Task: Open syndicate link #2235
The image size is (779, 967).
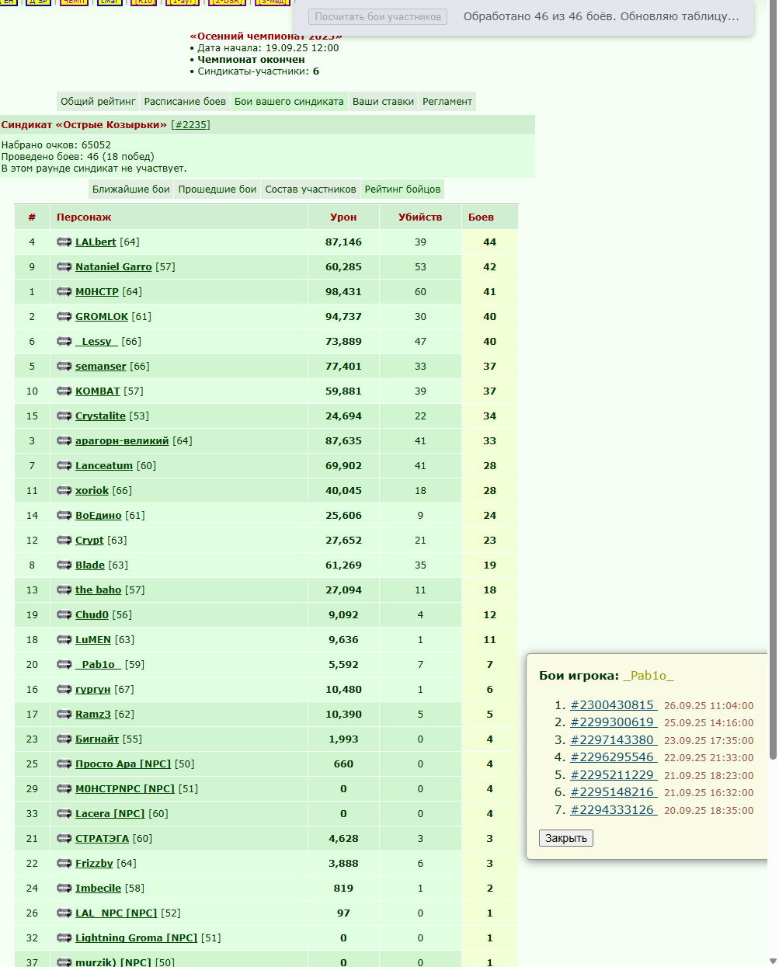Action: 190,125
